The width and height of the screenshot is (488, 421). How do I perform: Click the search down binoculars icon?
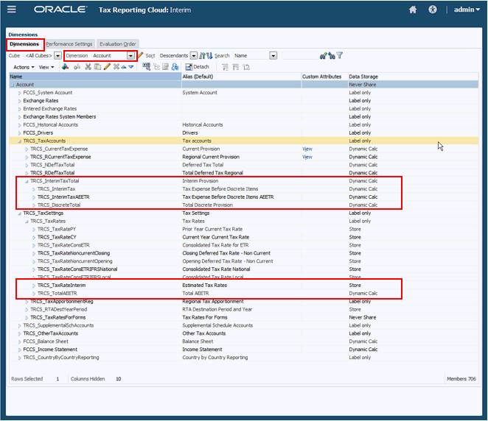(332, 56)
